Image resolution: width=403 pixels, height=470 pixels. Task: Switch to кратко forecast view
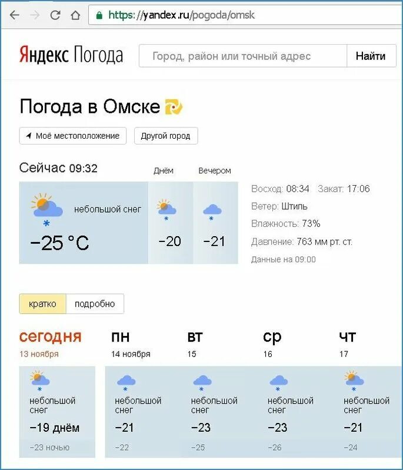pyautogui.click(x=42, y=304)
